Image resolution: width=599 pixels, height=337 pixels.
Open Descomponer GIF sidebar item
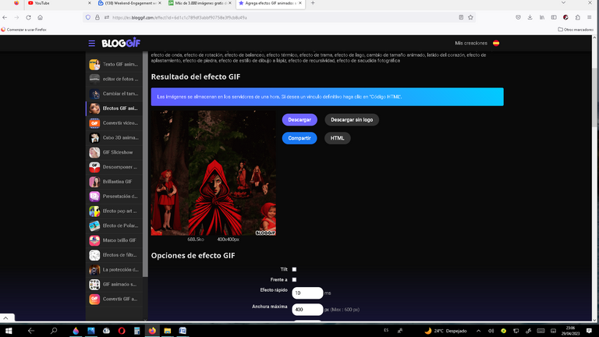114,167
